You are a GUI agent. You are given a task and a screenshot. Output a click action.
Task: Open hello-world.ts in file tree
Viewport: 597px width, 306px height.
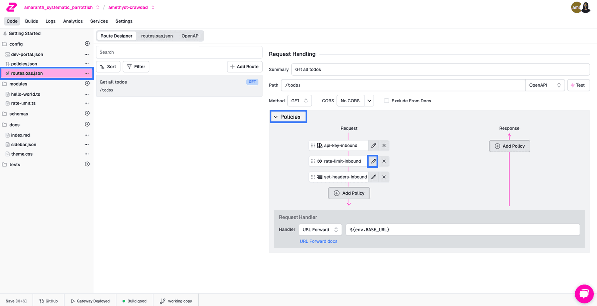25,94
